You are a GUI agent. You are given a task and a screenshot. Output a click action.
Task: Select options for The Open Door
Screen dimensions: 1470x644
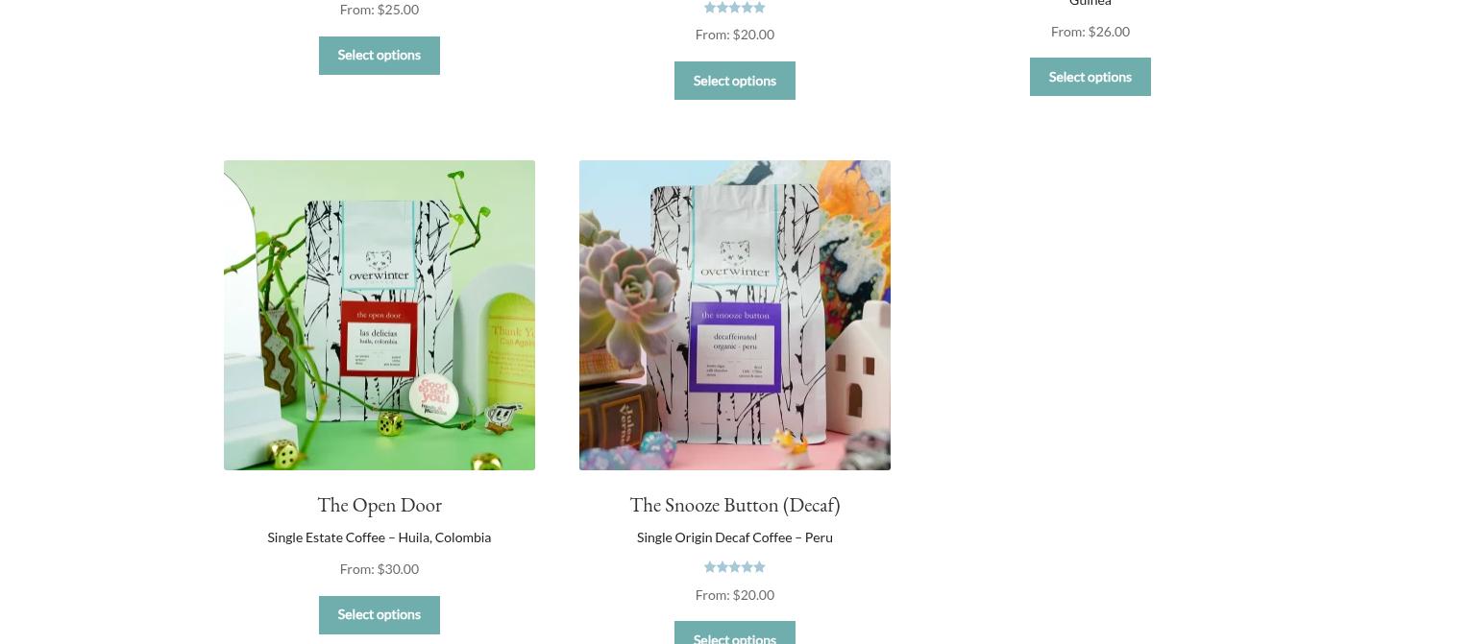(x=380, y=615)
